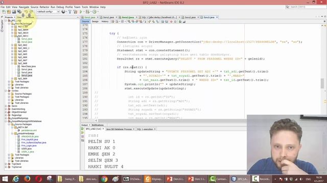This screenshot has width=327, height=183.
Task: Expand the bp2_lab9 package node
Action: [12, 79]
